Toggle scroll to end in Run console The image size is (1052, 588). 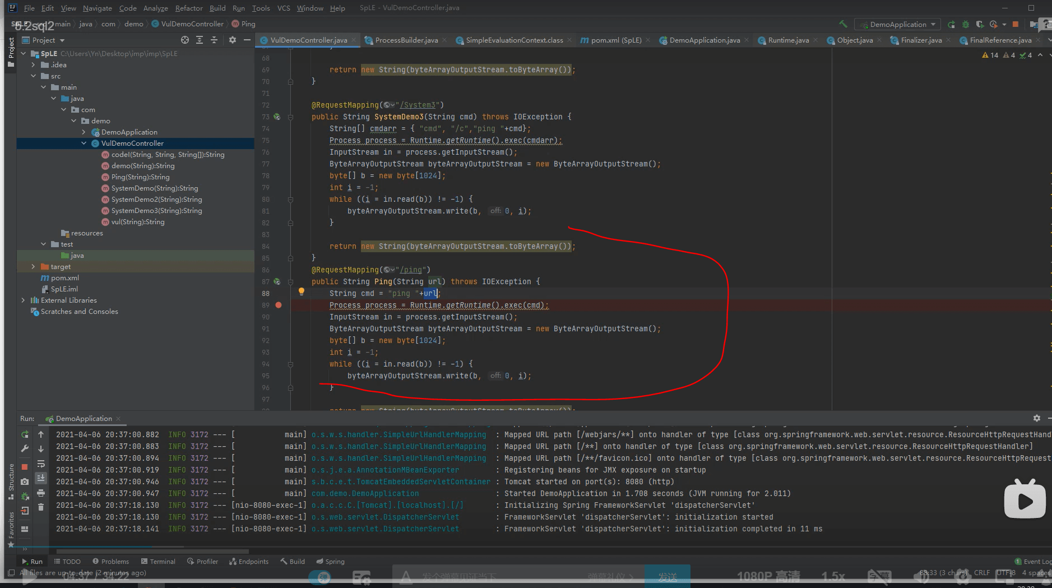41,478
